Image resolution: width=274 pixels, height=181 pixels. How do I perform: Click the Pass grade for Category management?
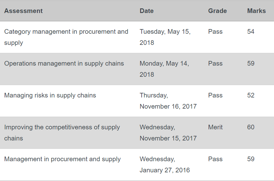pos(215,32)
